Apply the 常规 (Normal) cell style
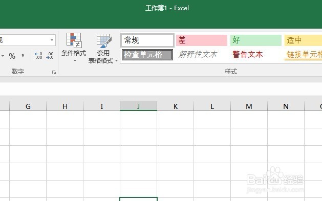Screen dimensions: 322x201 tap(147, 40)
